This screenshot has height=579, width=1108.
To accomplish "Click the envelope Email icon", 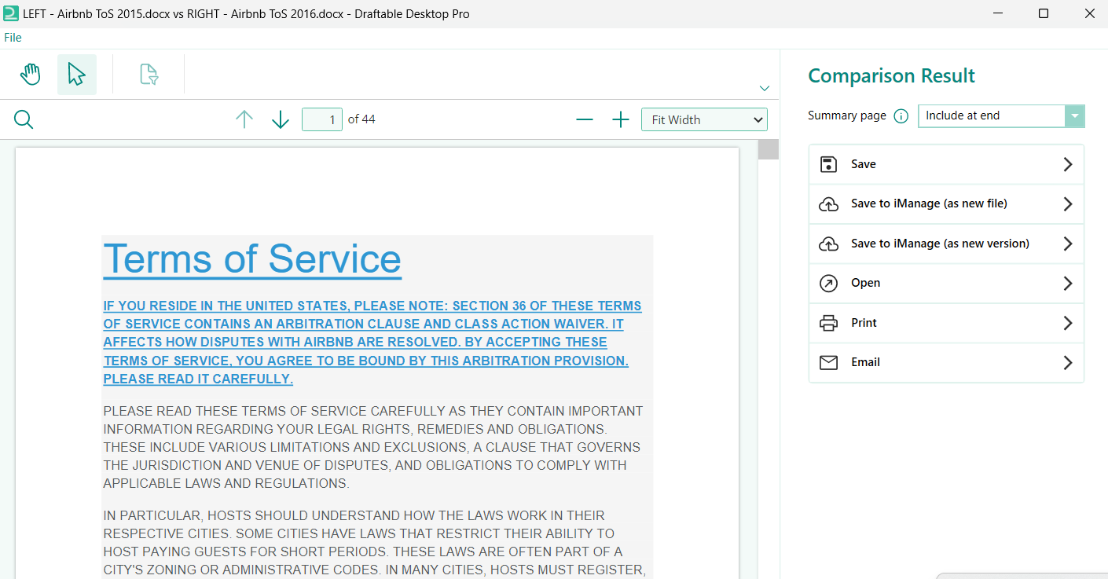I will (828, 362).
